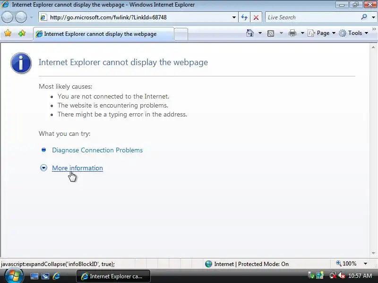Click the Home page icon
The image size is (378, 283).
coord(250,33)
